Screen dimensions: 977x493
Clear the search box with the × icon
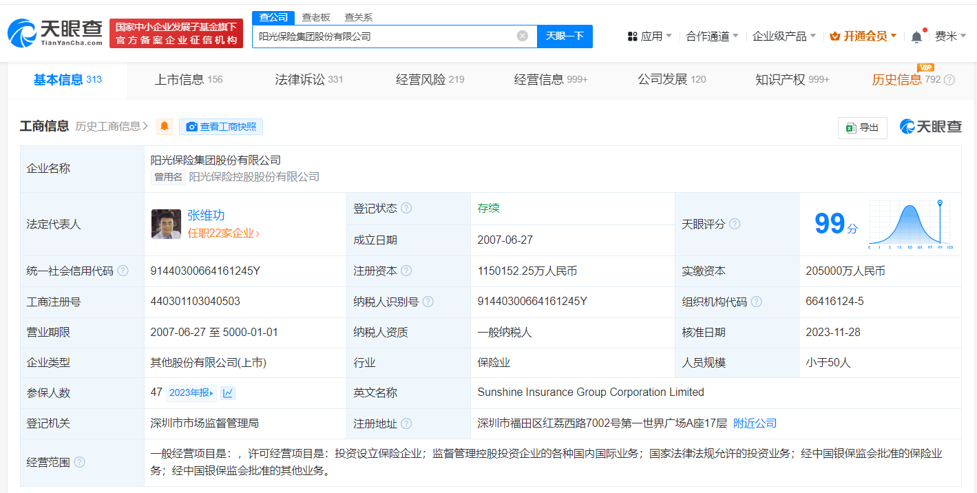(521, 36)
